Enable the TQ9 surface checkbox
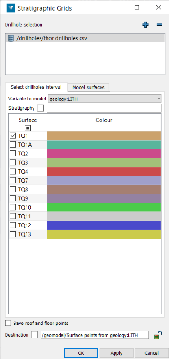The width and height of the screenshot is (169, 359). (x=13, y=198)
